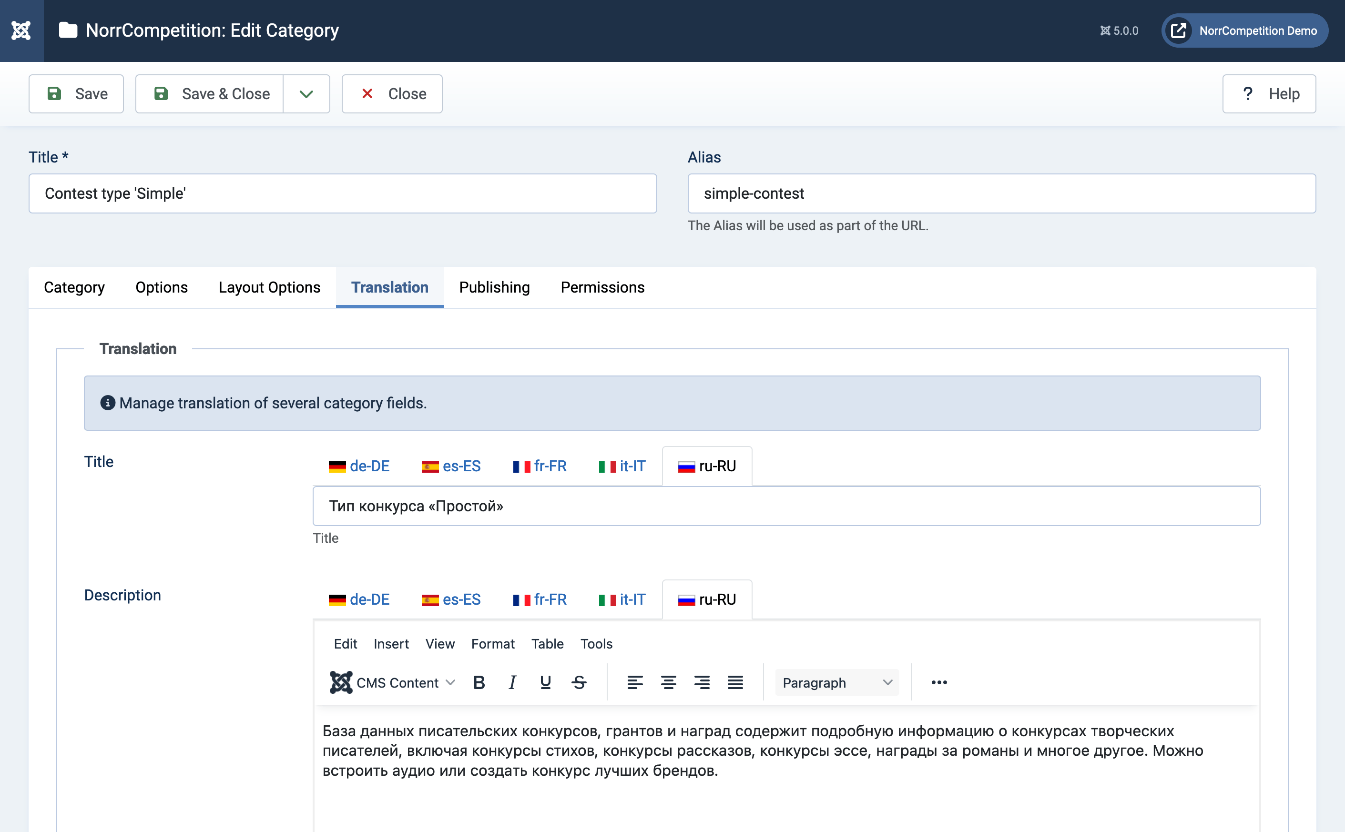1345x832 pixels.
Task: Select de-DE language tab for Title
Action: point(359,466)
